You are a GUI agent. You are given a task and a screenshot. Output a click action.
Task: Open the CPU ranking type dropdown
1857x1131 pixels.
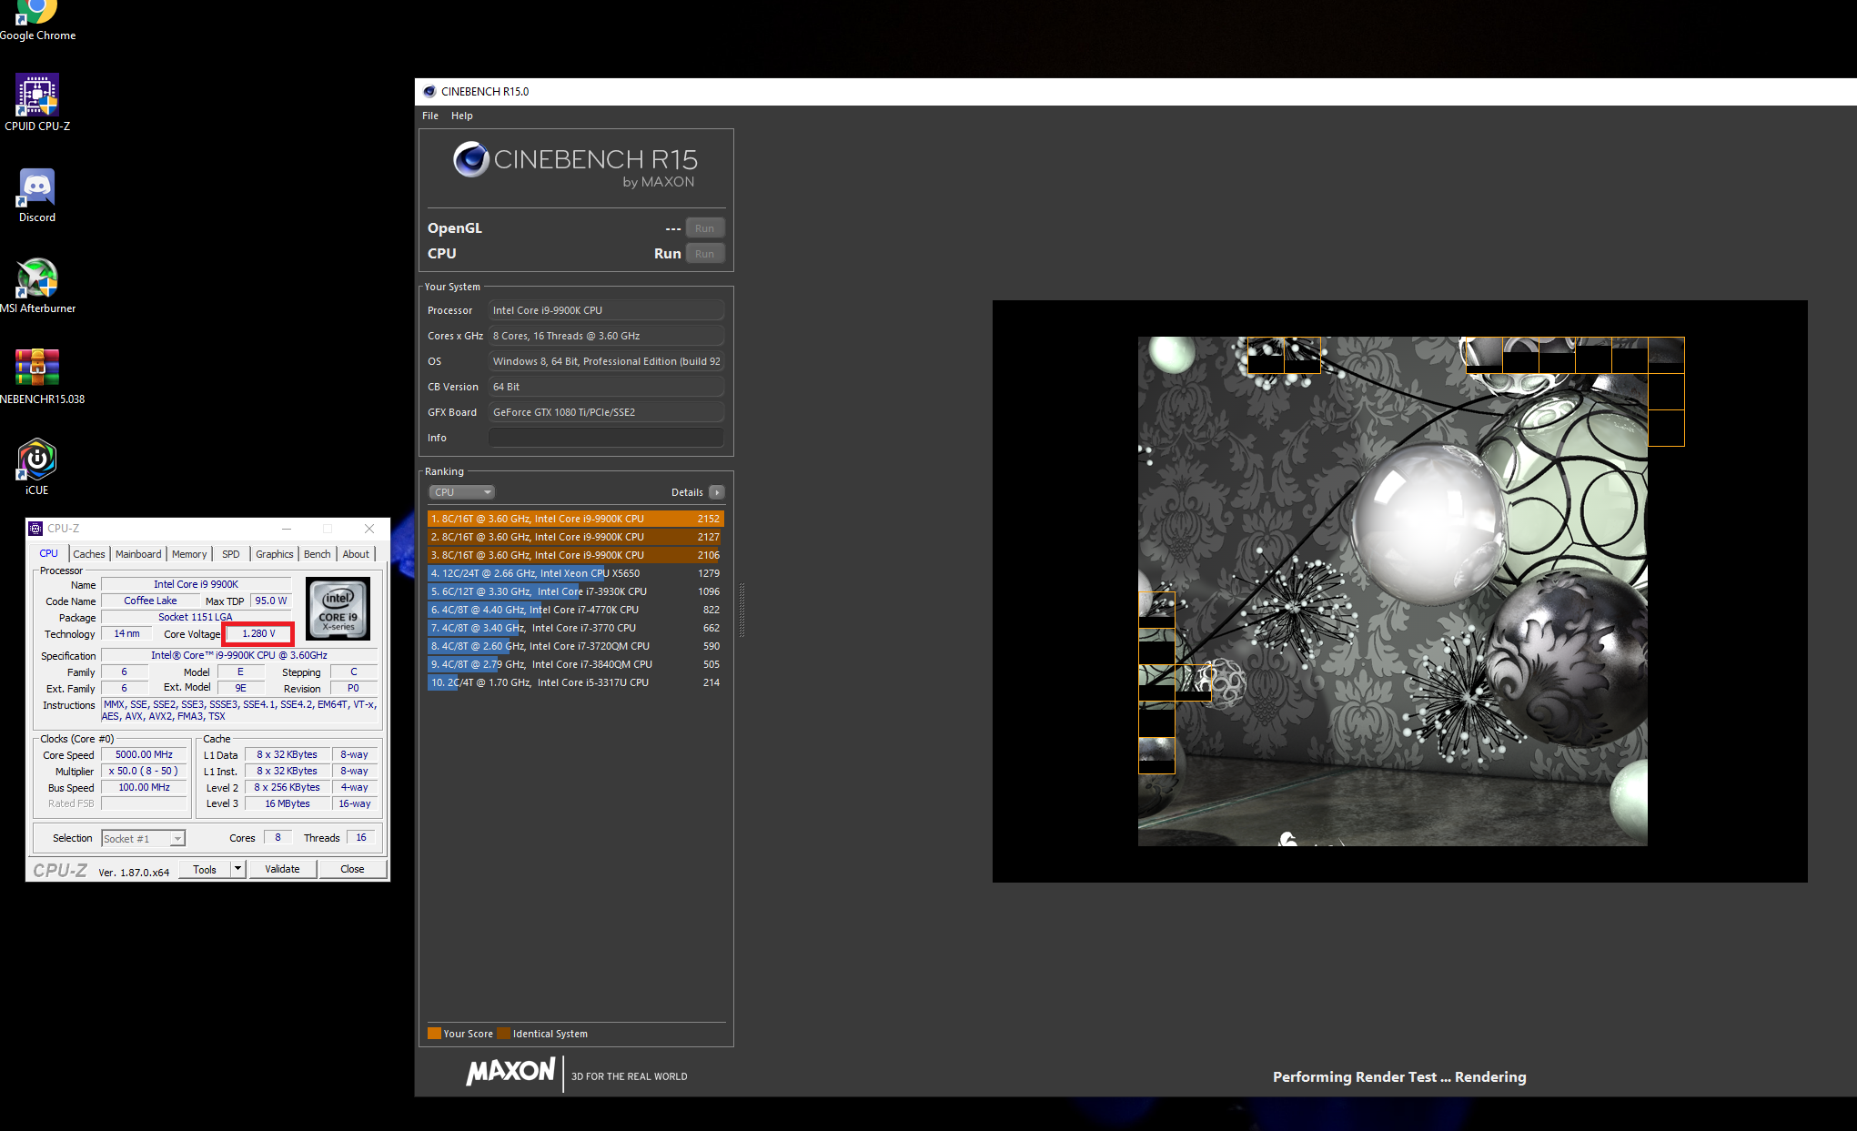point(461,492)
